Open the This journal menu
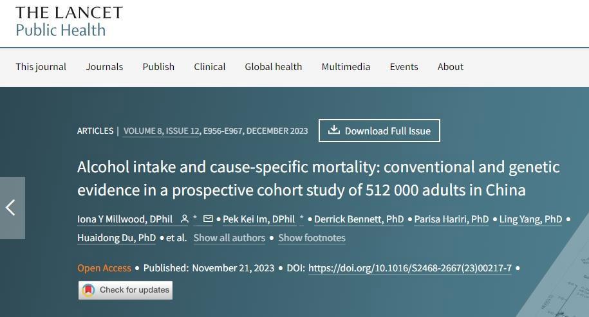The image size is (589, 317). point(41,67)
